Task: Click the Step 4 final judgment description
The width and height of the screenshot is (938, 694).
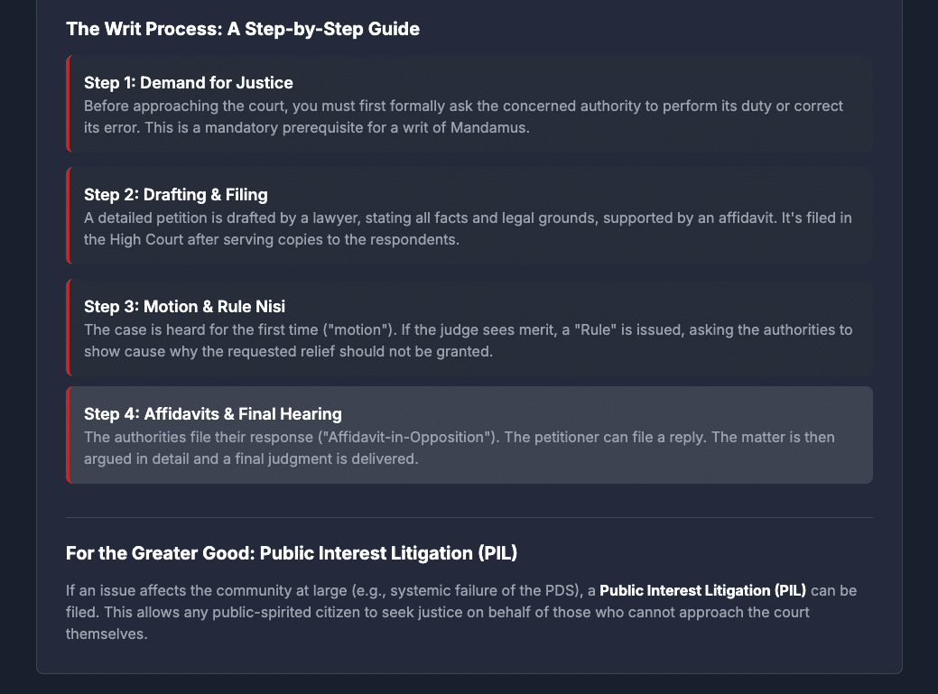Action: [x=459, y=448]
